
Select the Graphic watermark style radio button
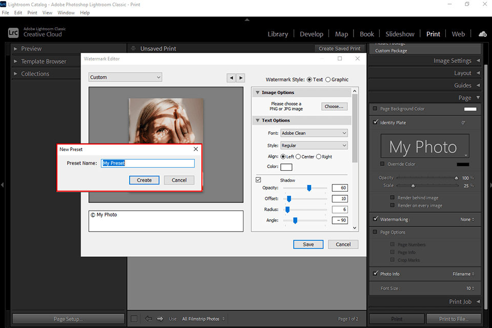click(329, 80)
